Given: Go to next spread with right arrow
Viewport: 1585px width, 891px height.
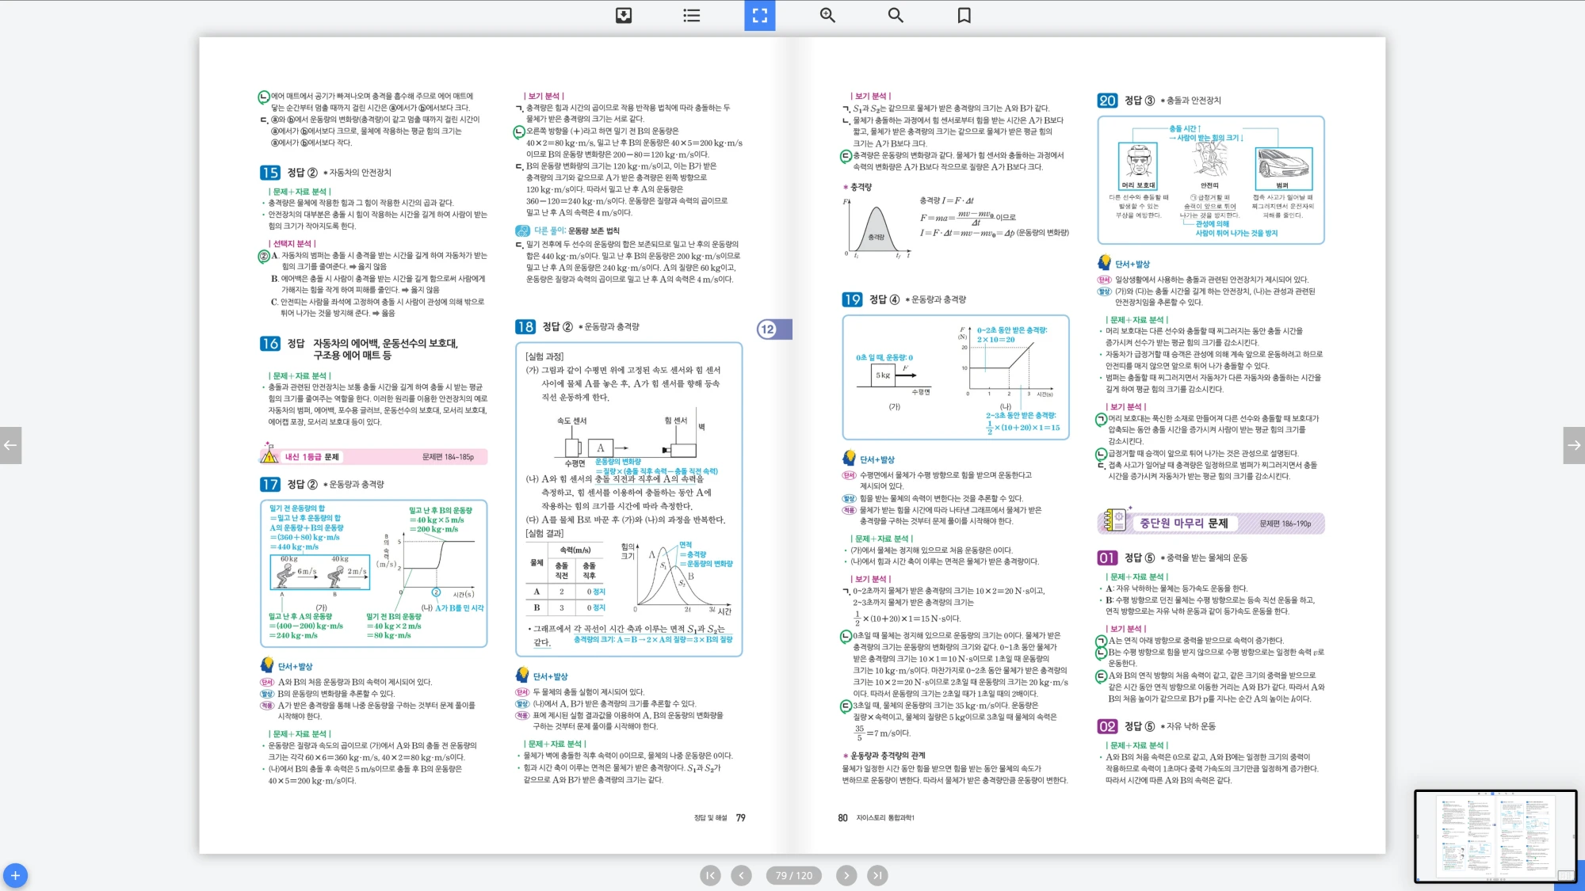Looking at the screenshot, I should point(1574,445).
